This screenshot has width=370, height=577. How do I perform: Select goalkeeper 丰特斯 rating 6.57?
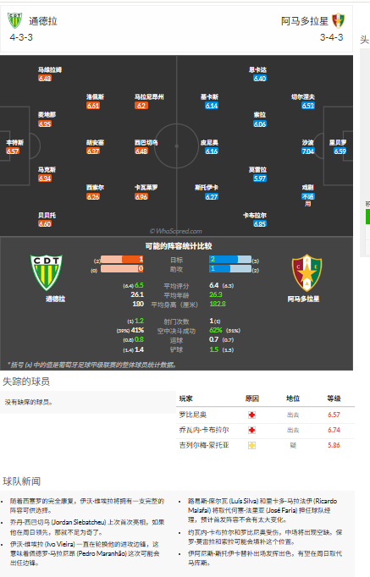13,151
